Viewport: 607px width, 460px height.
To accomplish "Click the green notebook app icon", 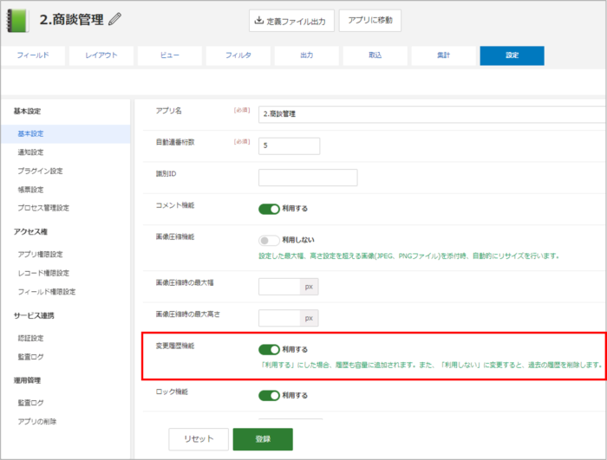I will click(18, 21).
